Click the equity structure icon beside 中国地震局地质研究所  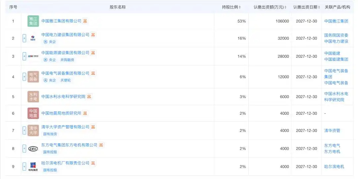(x=85, y=113)
